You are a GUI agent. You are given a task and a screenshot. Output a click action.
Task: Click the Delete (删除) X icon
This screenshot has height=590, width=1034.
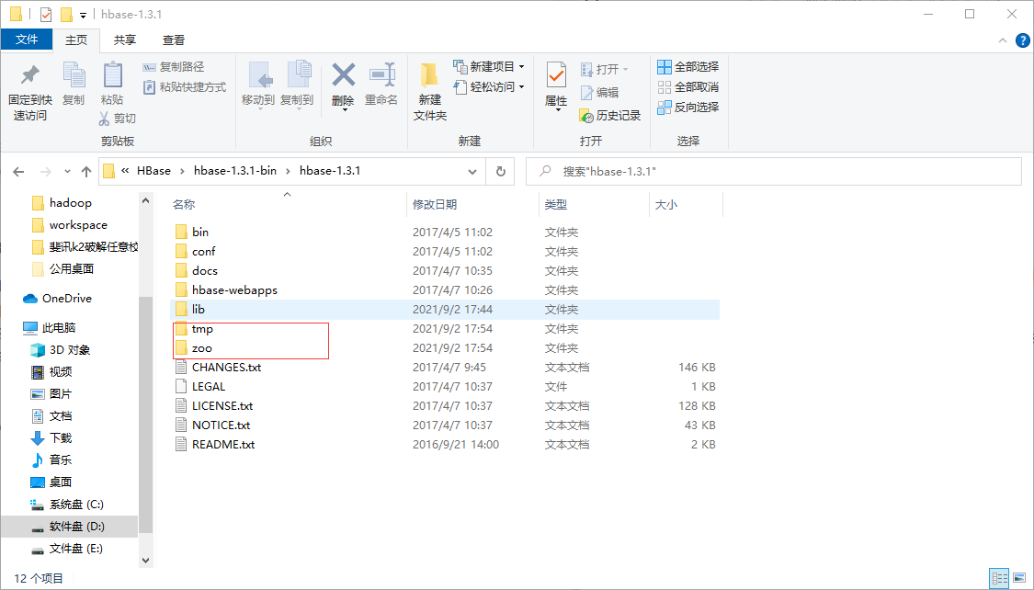343,74
